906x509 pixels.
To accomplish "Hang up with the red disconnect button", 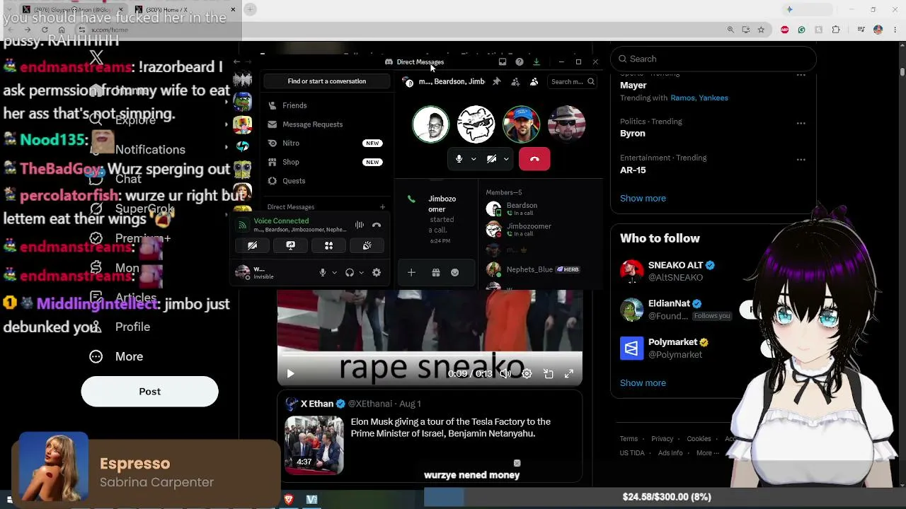I will [534, 159].
